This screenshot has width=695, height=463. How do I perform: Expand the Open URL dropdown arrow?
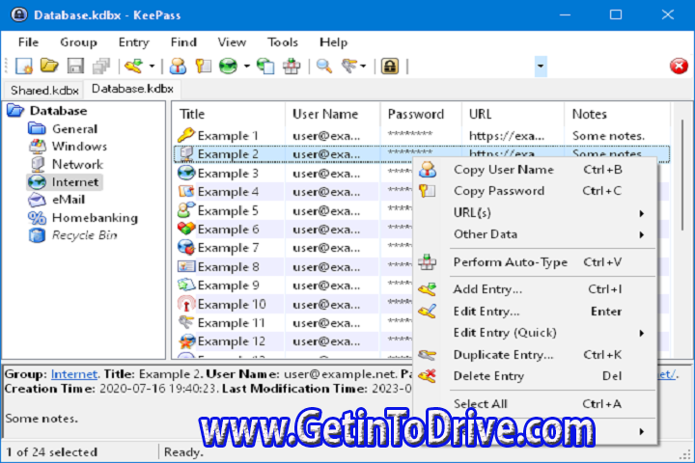[247, 67]
